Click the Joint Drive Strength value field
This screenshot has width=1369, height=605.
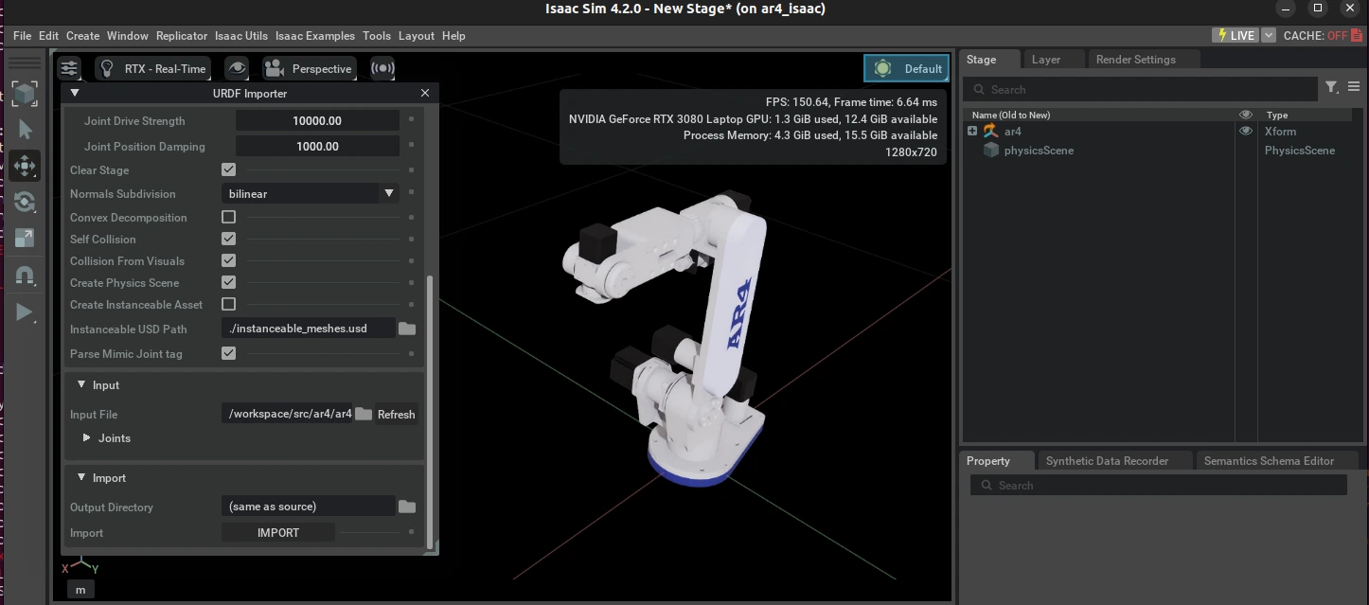pyautogui.click(x=317, y=121)
